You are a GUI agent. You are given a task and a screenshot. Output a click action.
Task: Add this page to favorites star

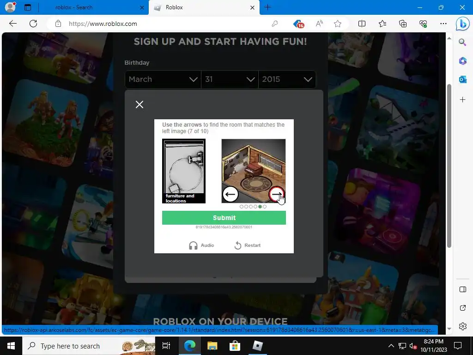coord(338,24)
